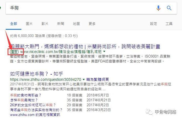Click the zhihu.com/question/30594270 URL text
The width and height of the screenshot is (182, 120).
pyautogui.click(x=45, y=79)
